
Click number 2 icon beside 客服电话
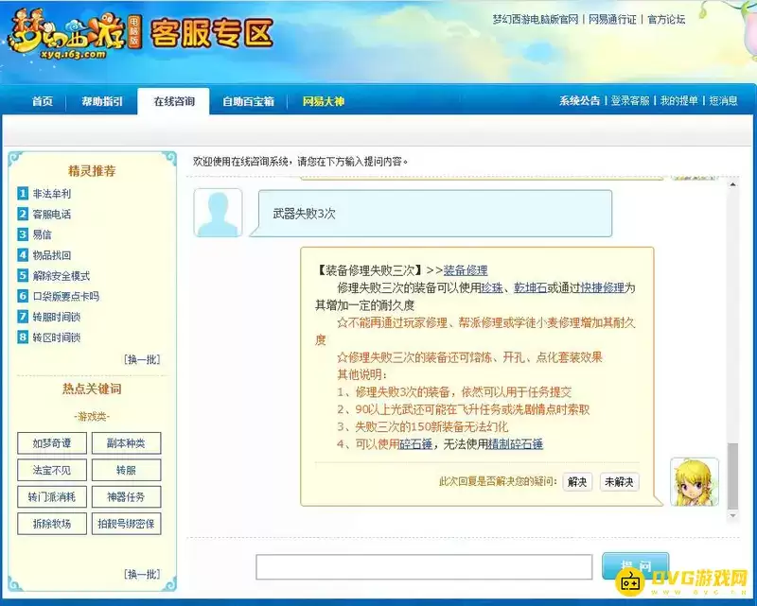(x=23, y=214)
